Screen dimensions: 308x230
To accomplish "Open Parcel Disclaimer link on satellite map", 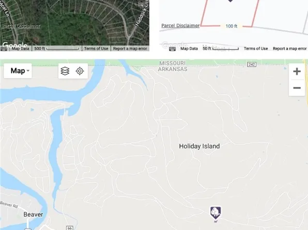I will pos(21,26).
